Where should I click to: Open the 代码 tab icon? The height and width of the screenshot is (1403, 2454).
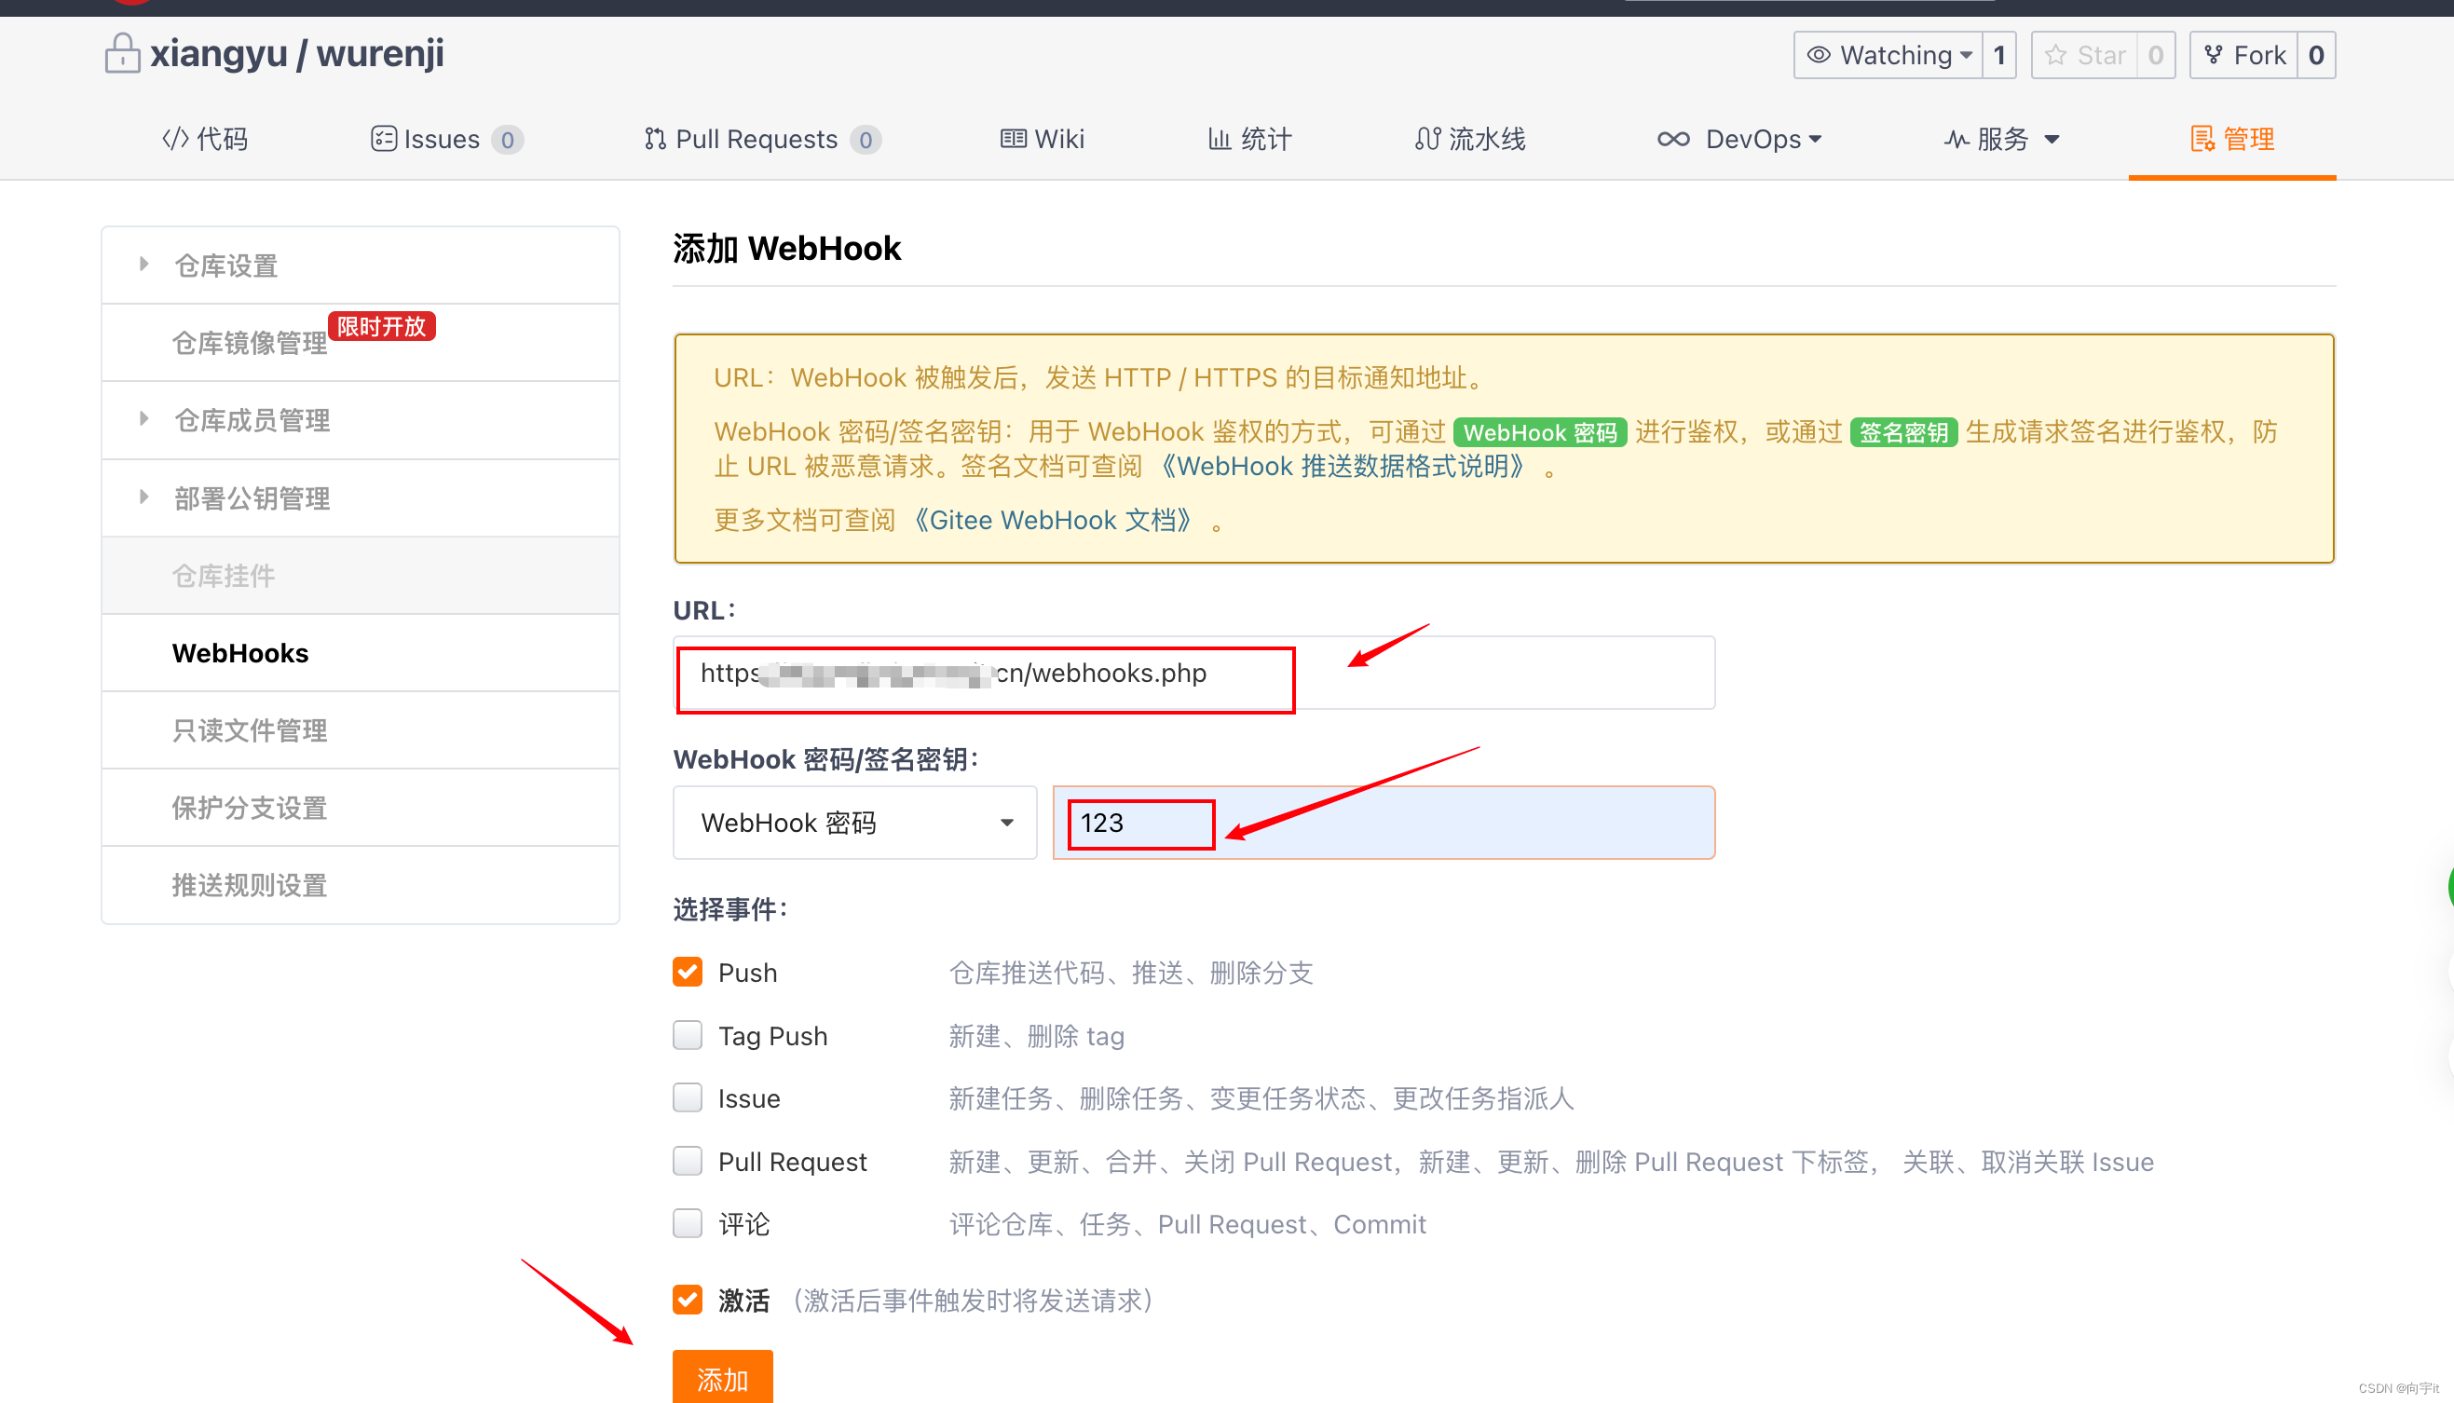(x=175, y=139)
